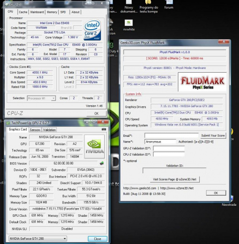Click the Validation ID result box

174,170
